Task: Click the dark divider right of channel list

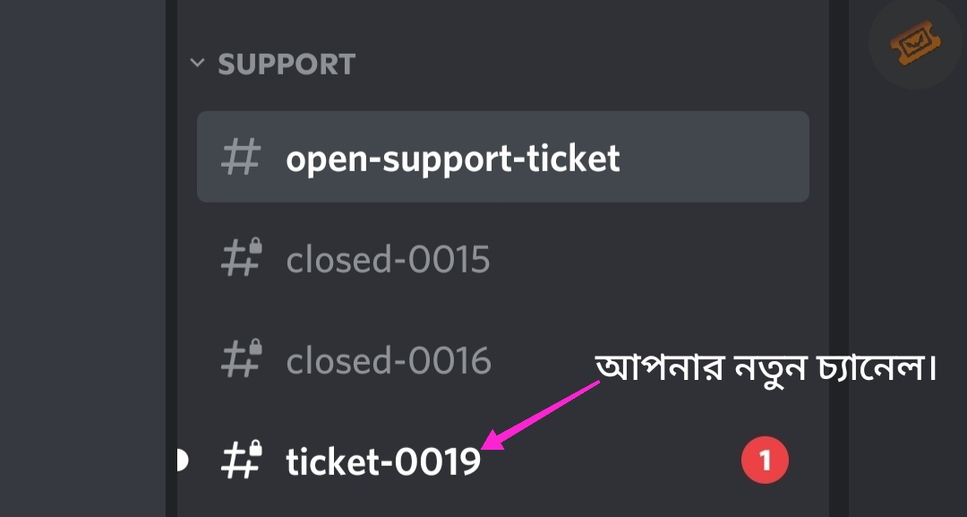Action: pyautogui.click(x=838, y=269)
